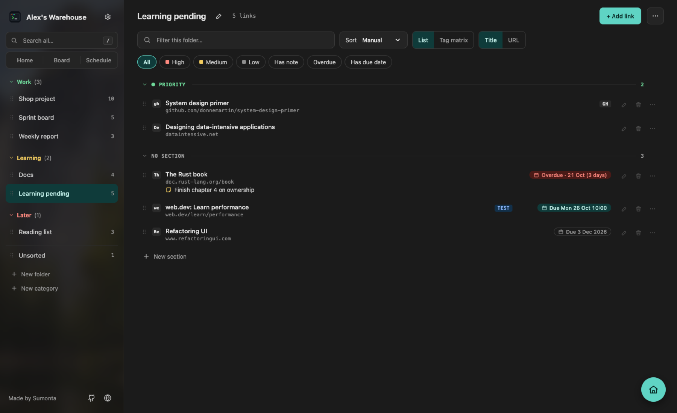
Task: Collapse the Learning category
Action: (11, 158)
